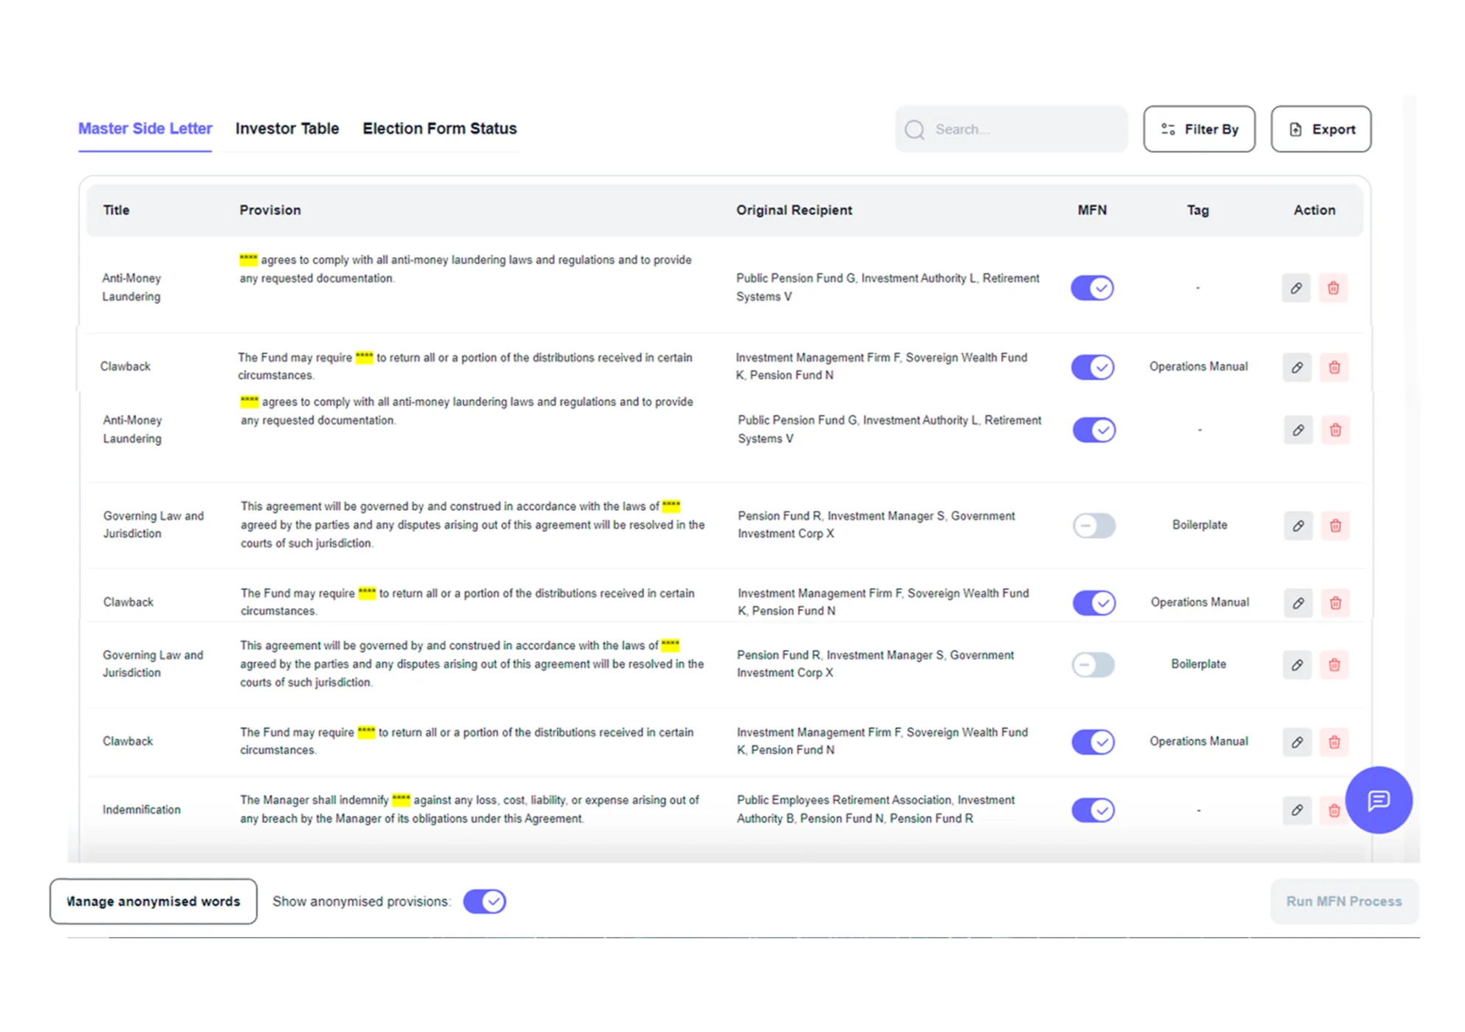Viewport: 1465px width, 1032px height.
Task: Click the Tag column header
Action: [x=1198, y=210]
